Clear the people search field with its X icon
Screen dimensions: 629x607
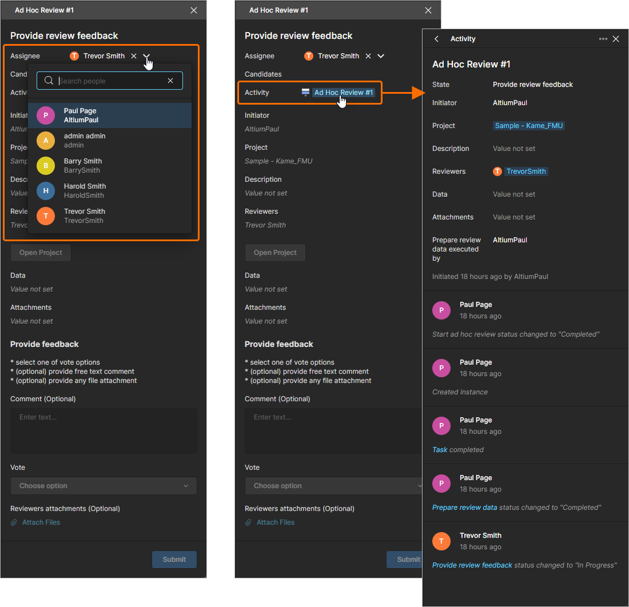click(170, 81)
